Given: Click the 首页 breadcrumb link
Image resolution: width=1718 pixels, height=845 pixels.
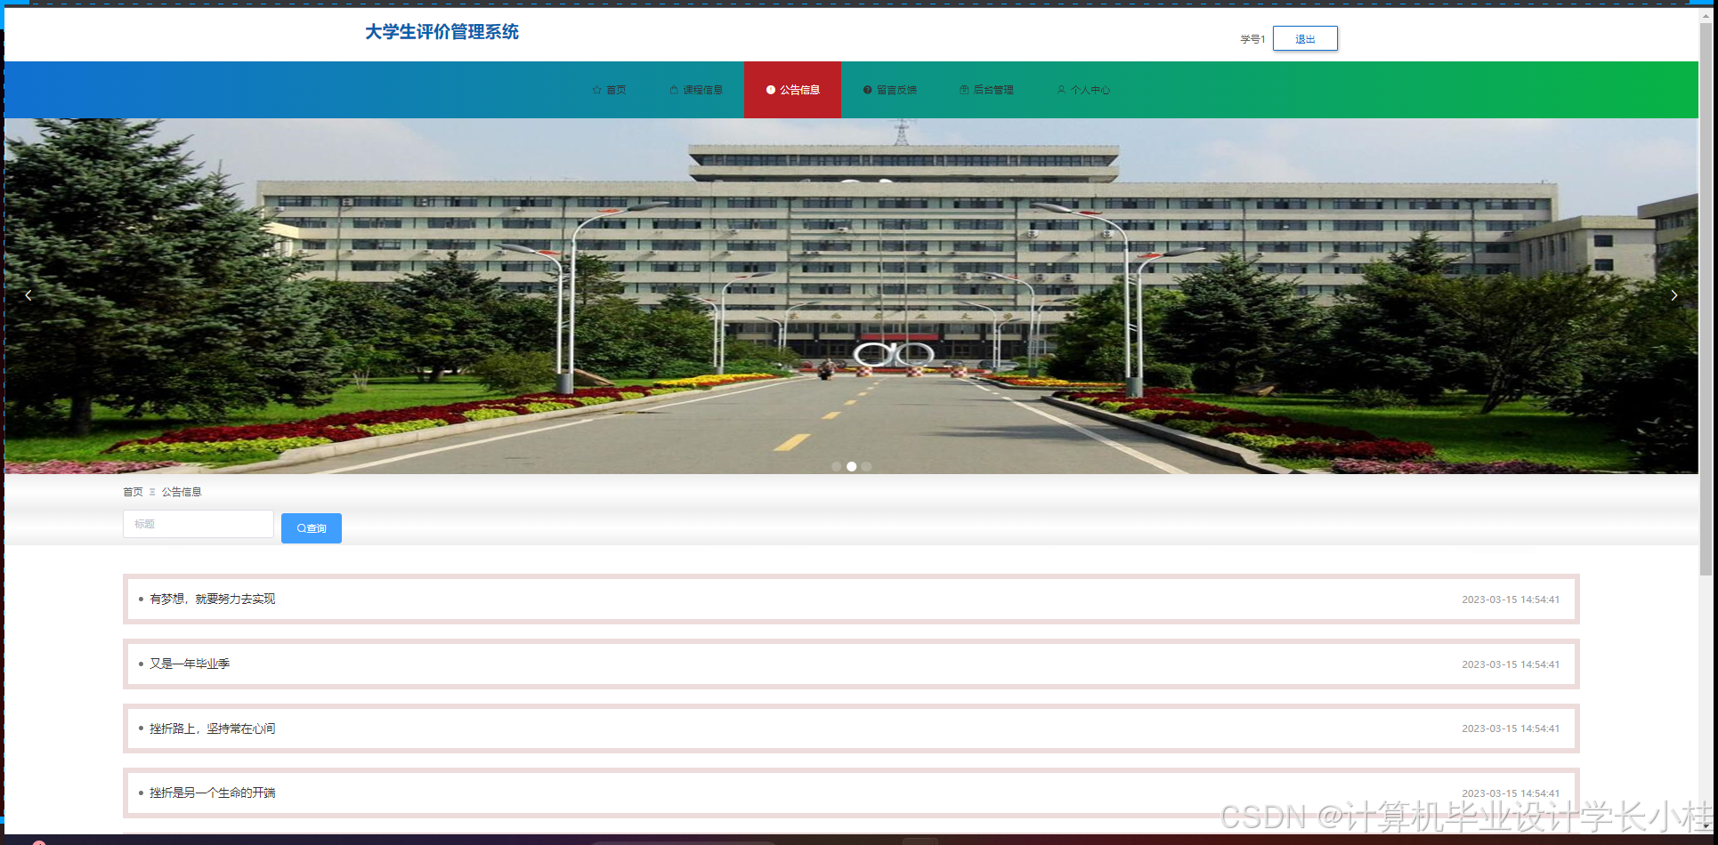Looking at the screenshot, I should tap(133, 492).
